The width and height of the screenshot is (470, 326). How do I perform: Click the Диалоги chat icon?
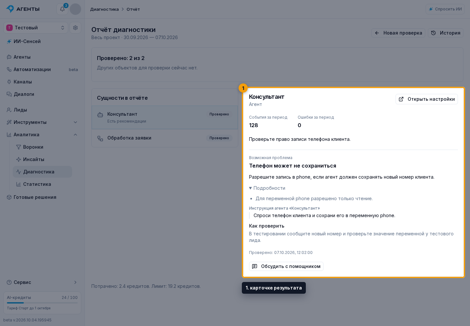coord(9,94)
